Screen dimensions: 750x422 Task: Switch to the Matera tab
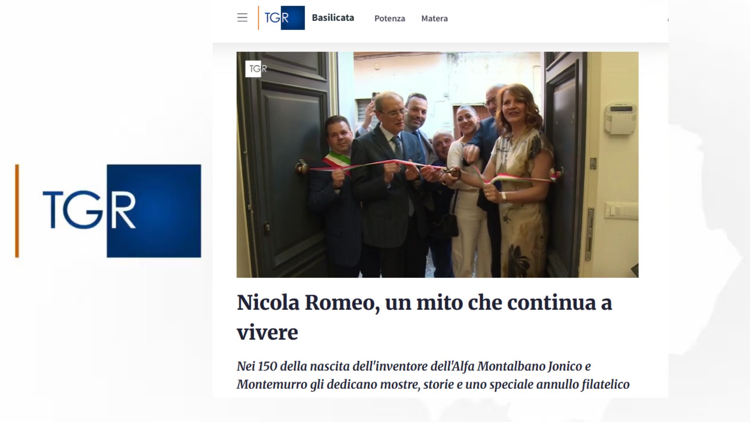pos(434,18)
